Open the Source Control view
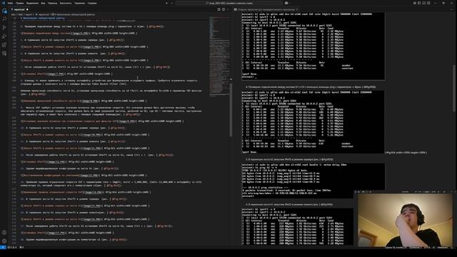Viewport: 457px width, 257px height. [4, 28]
